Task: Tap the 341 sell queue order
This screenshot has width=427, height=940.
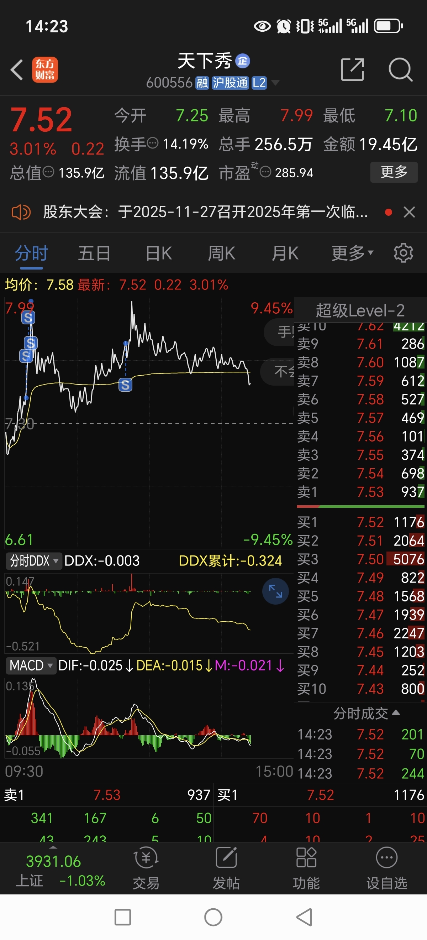Action: 42,819
